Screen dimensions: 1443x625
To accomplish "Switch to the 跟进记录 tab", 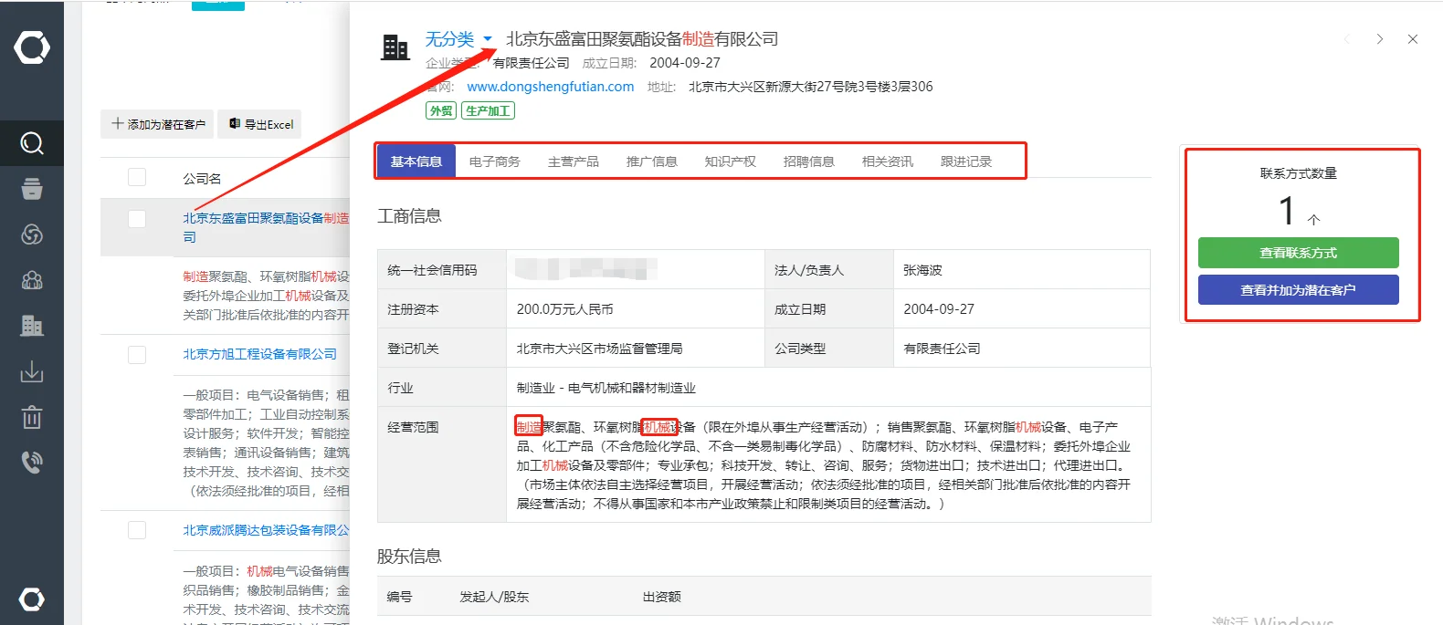I will pyautogui.click(x=966, y=161).
